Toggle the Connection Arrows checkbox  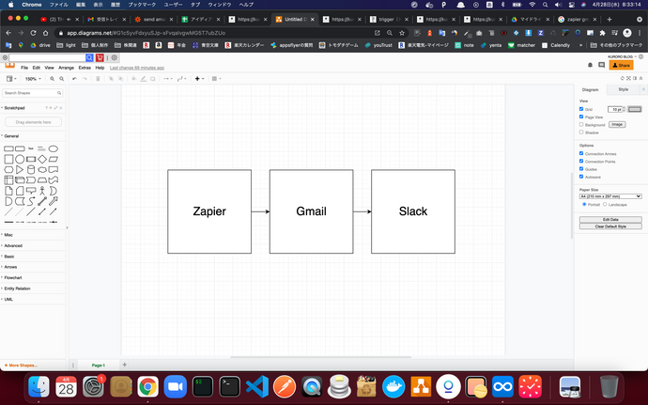581,153
